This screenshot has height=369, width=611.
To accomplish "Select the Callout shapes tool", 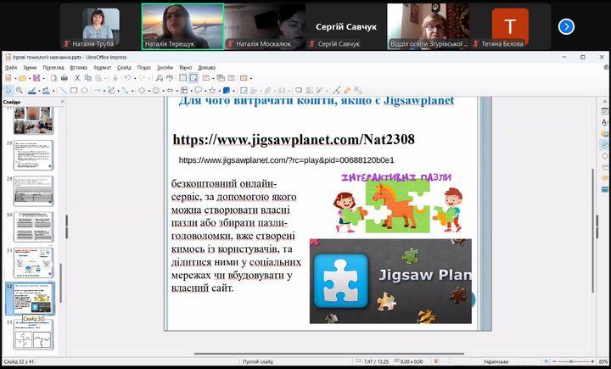I will pyautogui.click(x=199, y=91).
